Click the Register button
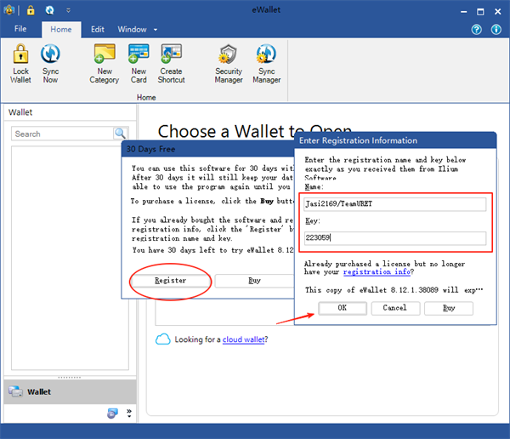The height and width of the screenshot is (439, 510). [171, 280]
